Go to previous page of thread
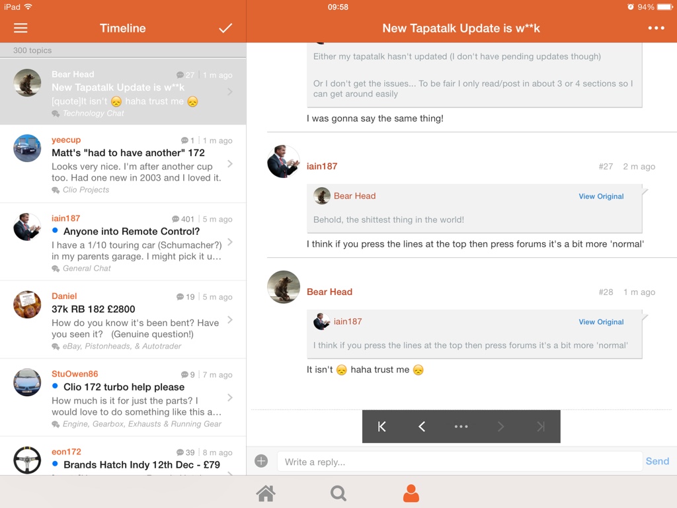The image size is (677, 508). coord(421,427)
